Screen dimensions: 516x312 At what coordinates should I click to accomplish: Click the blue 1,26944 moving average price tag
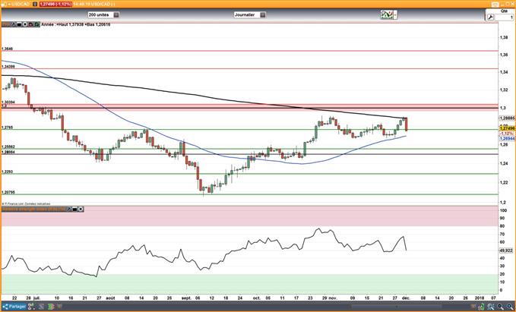click(x=507, y=139)
